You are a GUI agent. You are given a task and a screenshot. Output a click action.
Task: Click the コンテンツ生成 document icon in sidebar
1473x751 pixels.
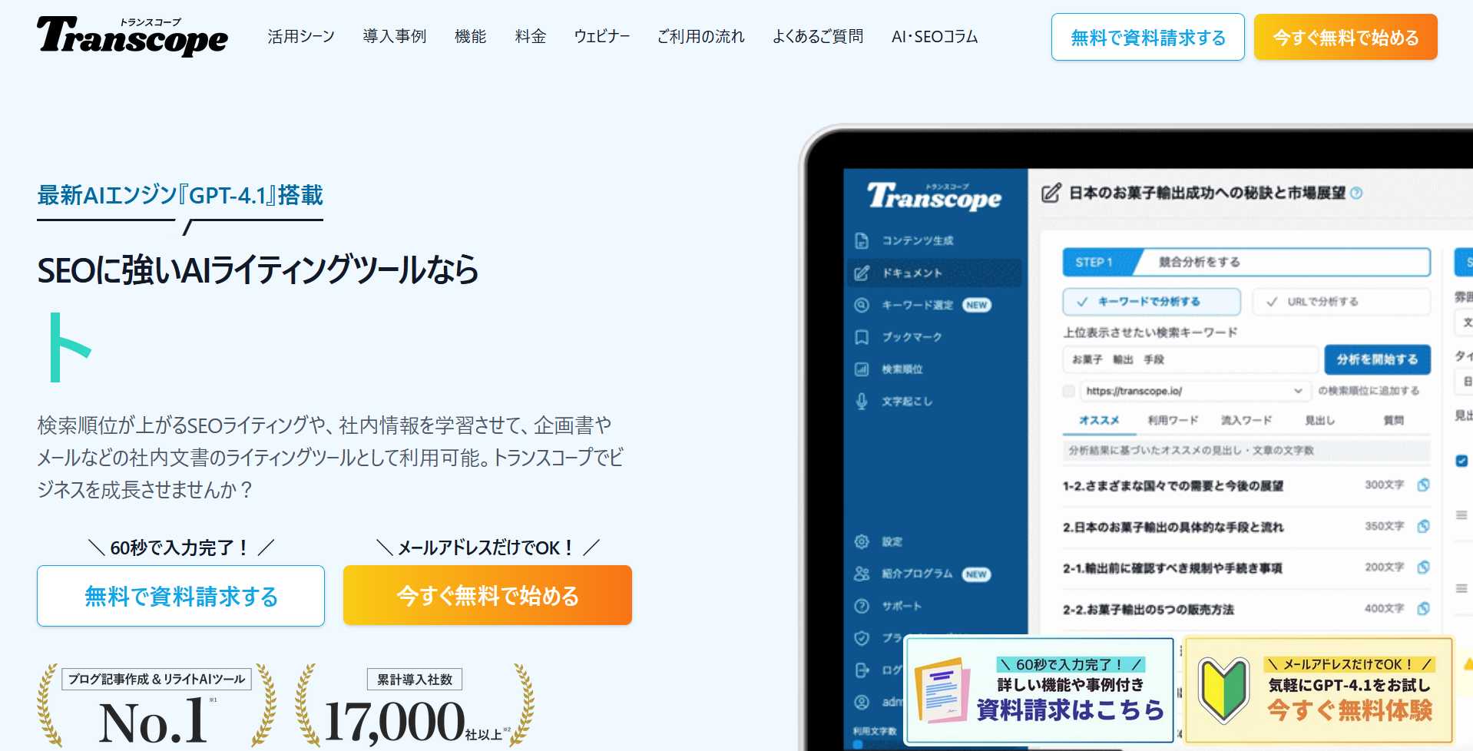click(862, 240)
